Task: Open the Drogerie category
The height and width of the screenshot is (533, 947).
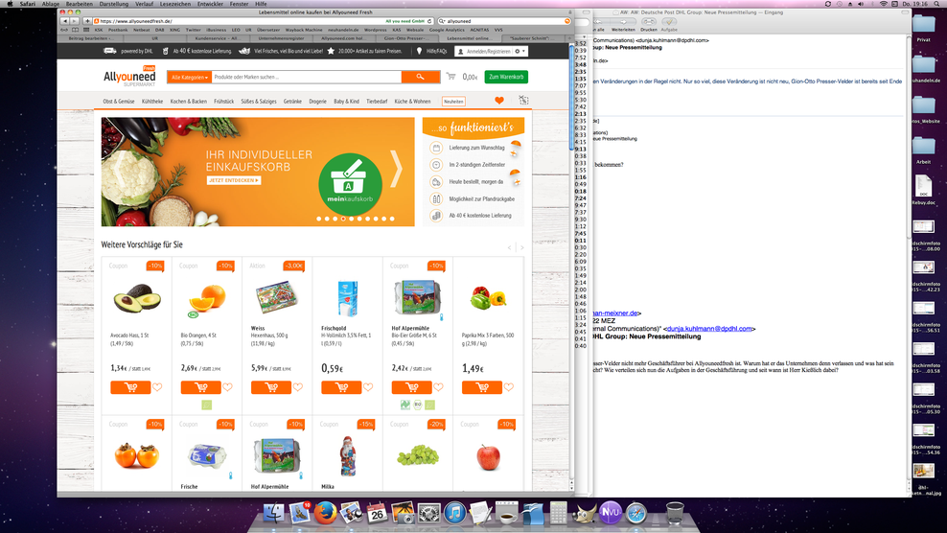Action: 317,102
